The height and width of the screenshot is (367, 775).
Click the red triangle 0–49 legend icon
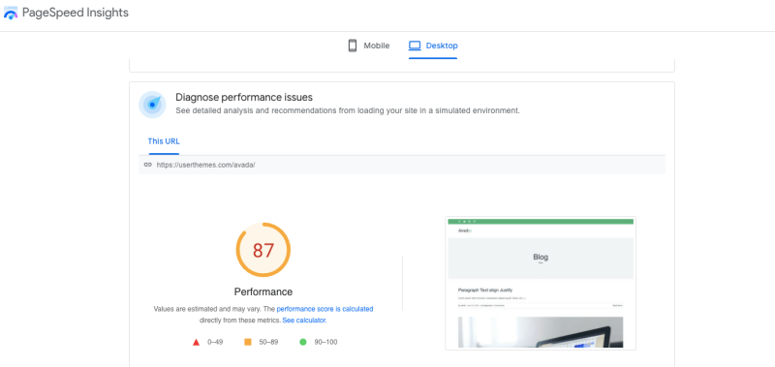[x=196, y=342]
